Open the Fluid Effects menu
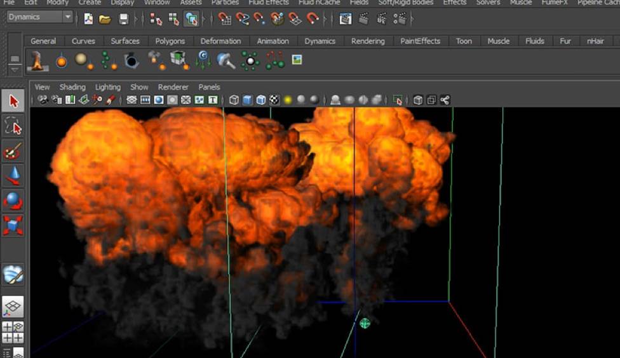This screenshot has height=358, width=620. pos(268,3)
